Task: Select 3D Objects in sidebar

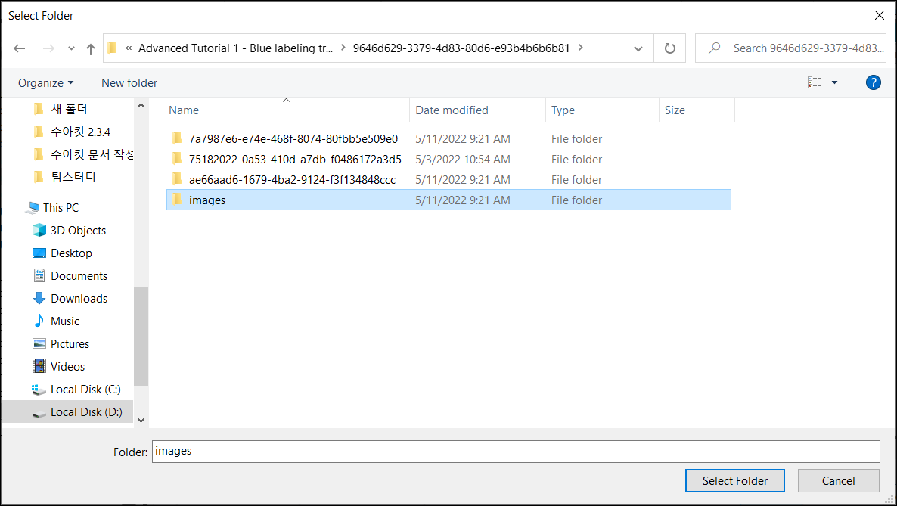Action: click(77, 231)
